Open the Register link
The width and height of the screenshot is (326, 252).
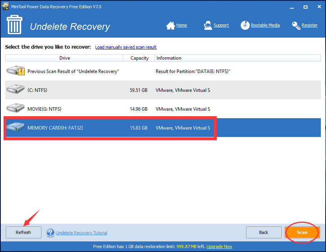(x=309, y=26)
